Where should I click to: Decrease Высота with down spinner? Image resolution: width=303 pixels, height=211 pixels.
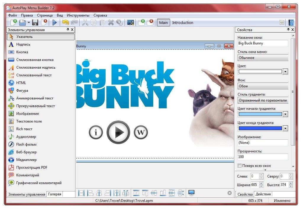point(291,186)
